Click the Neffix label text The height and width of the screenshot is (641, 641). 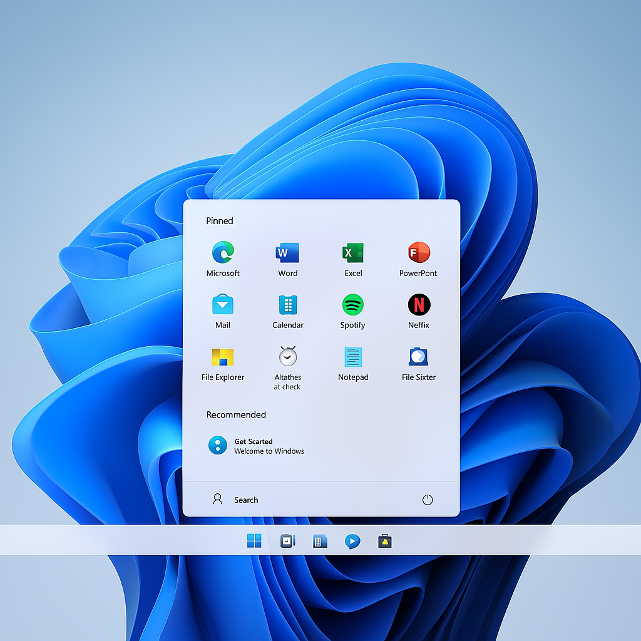coord(419,325)
